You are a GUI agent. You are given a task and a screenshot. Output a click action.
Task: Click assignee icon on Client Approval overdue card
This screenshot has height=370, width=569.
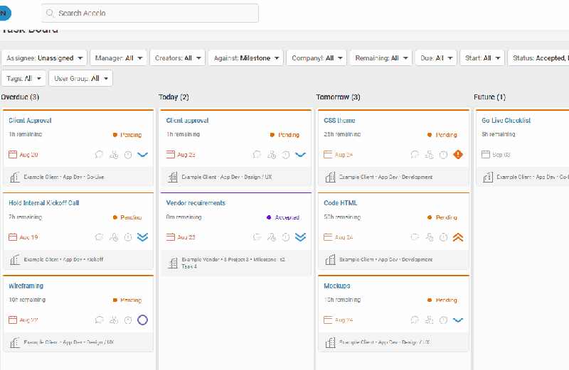click(114, 155)
